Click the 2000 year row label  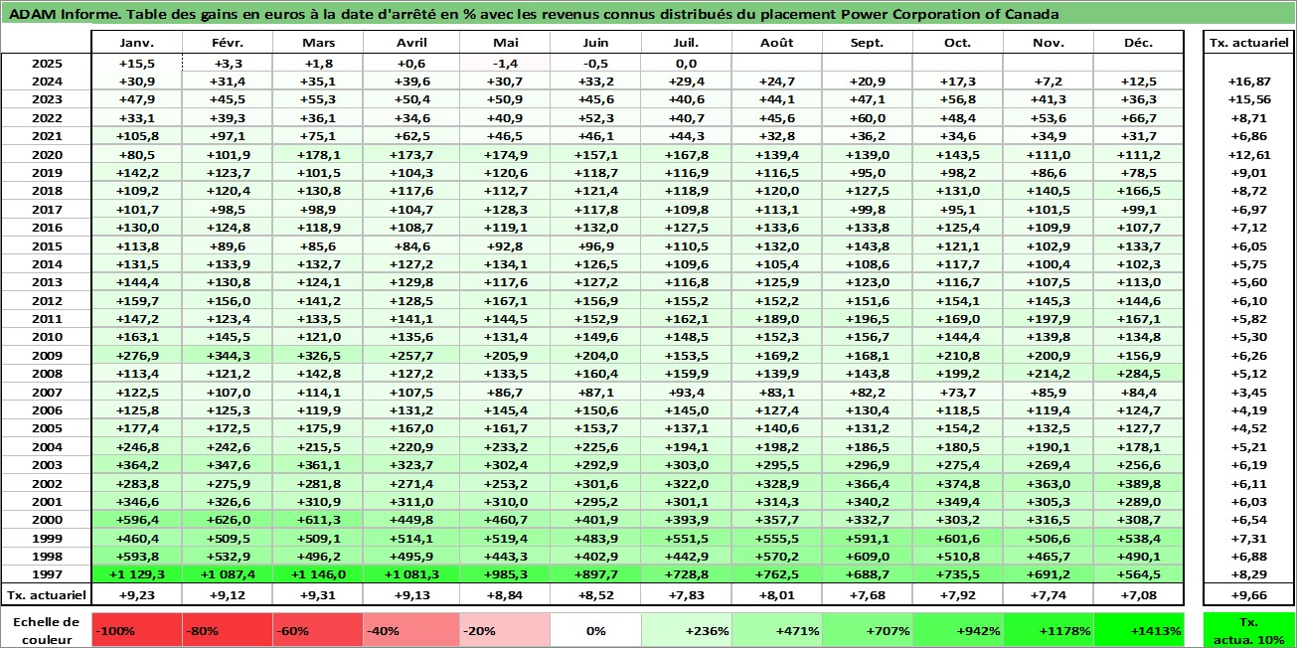[x=46, y=520]
